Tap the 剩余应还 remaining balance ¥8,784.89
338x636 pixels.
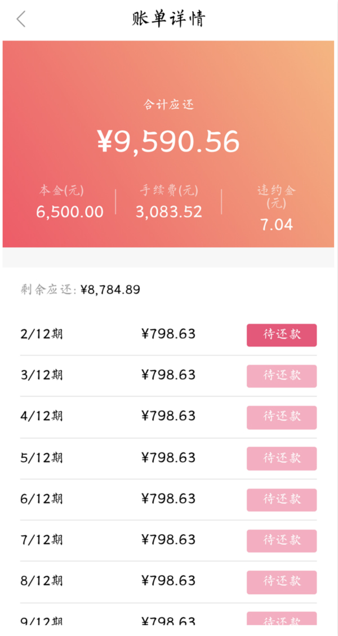pyautogui.click(x=82, y=288)
